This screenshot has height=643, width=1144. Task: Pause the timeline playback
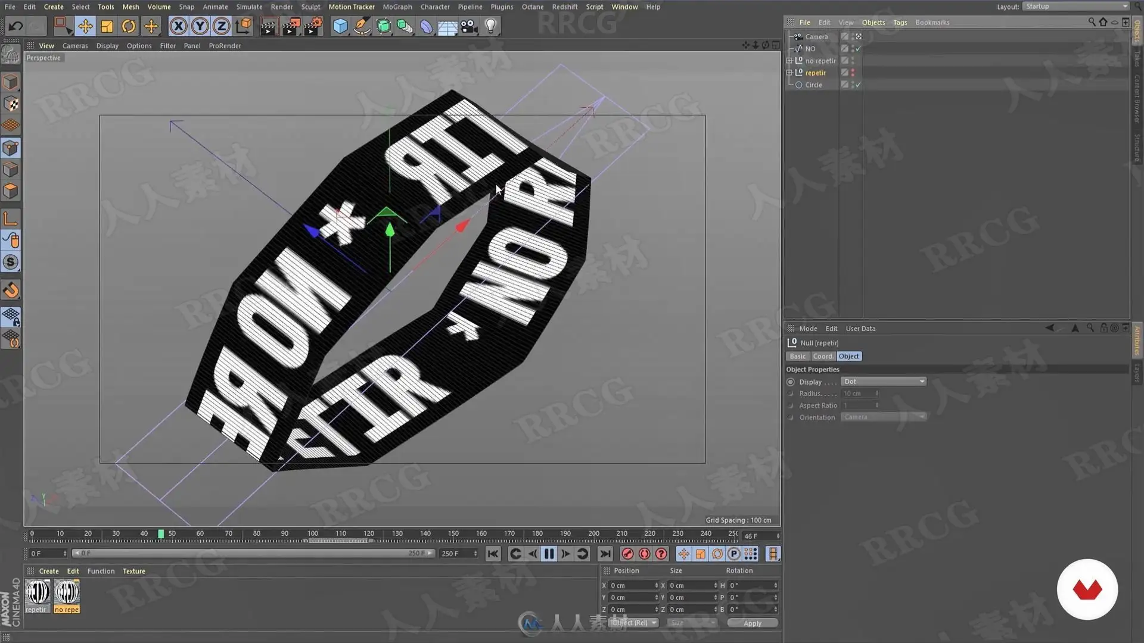pos(549,554)
